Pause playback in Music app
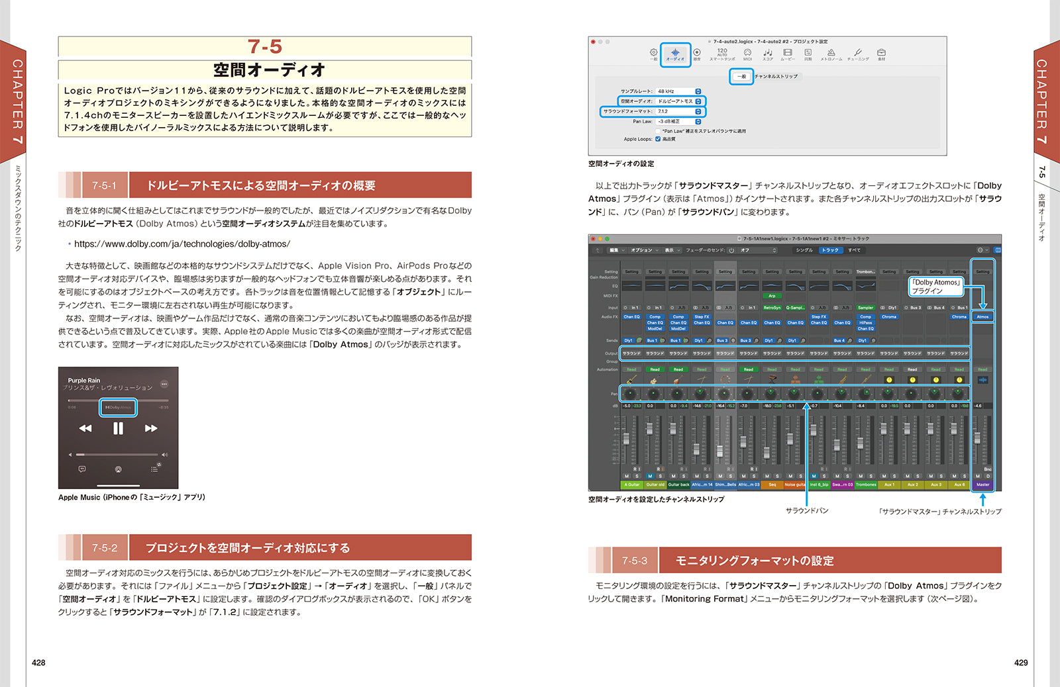The image size is (1060, 687). (118, 428)
